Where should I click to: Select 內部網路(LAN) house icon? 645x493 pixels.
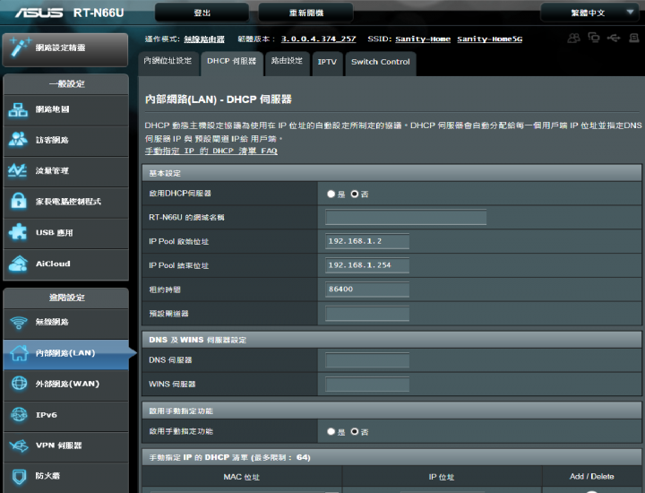[x=19, y=352]
